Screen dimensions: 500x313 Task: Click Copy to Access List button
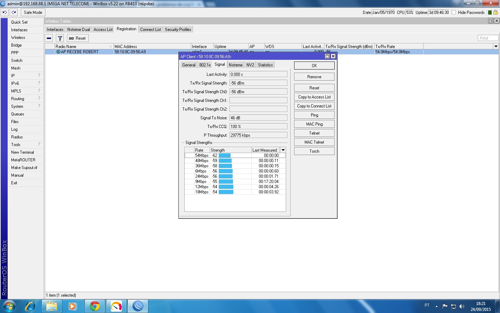click(314, 97)
